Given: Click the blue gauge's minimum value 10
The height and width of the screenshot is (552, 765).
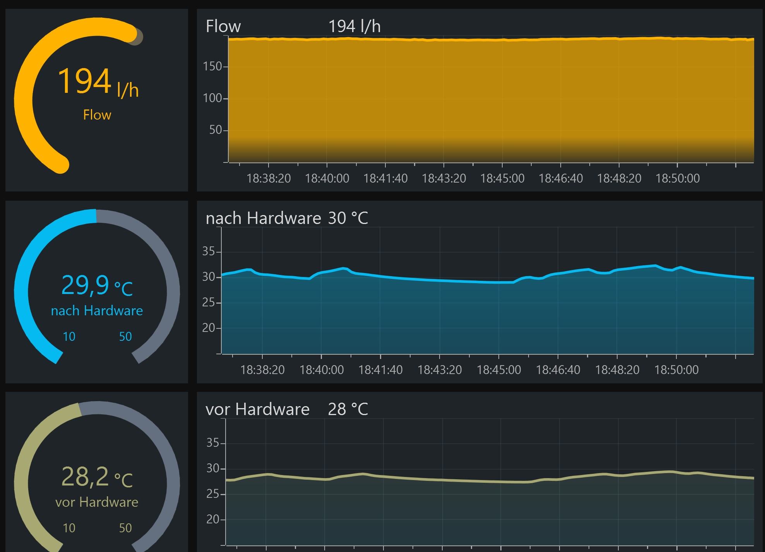Looking at the screenshot, I should click(x=69, y=337).
